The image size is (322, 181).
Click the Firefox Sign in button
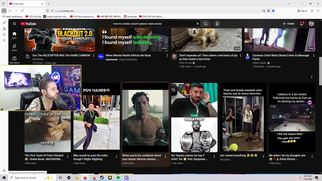click(x=302, y=11)
